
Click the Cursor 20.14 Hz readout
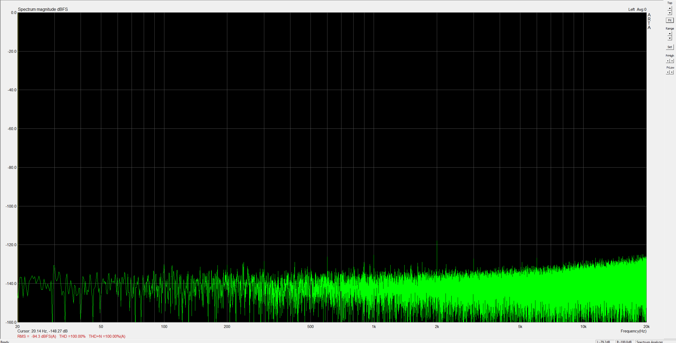pyautogui.click(x=43, y=331)
